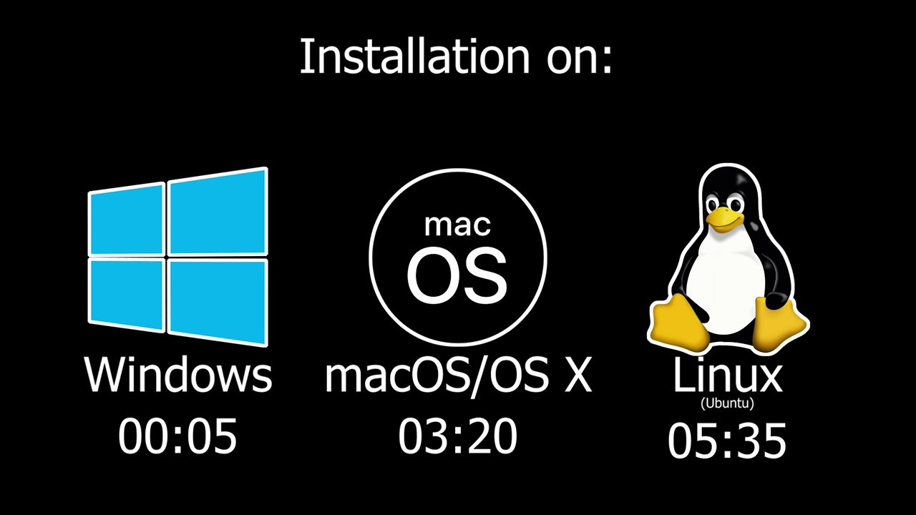916x515 pixels.
Task: Click the "Installation on:" heading
Action: click(457, 57)
